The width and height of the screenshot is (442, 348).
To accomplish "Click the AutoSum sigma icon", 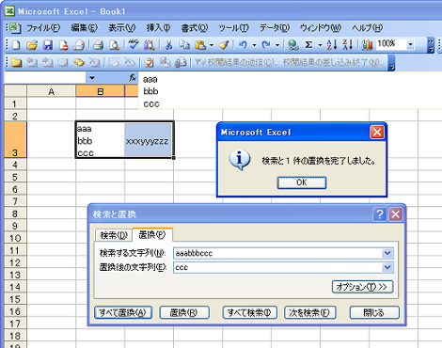I will 308,45.
